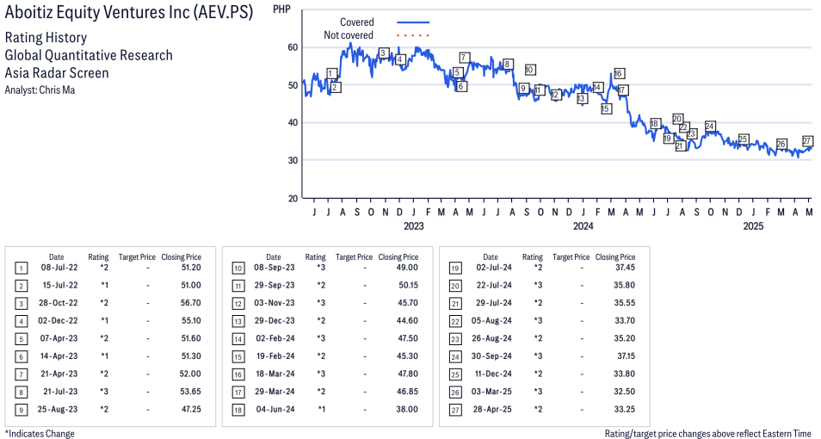The width and height of the screenshot is (821, 439).
Task: Click the Aboitiz Equity Ventures Inc title
Action: tap(129, 12)
